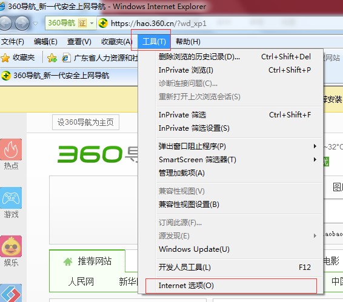Expand the 360导航 certificate dropdown arrow

pyautogui.click(x=92, y=23)
